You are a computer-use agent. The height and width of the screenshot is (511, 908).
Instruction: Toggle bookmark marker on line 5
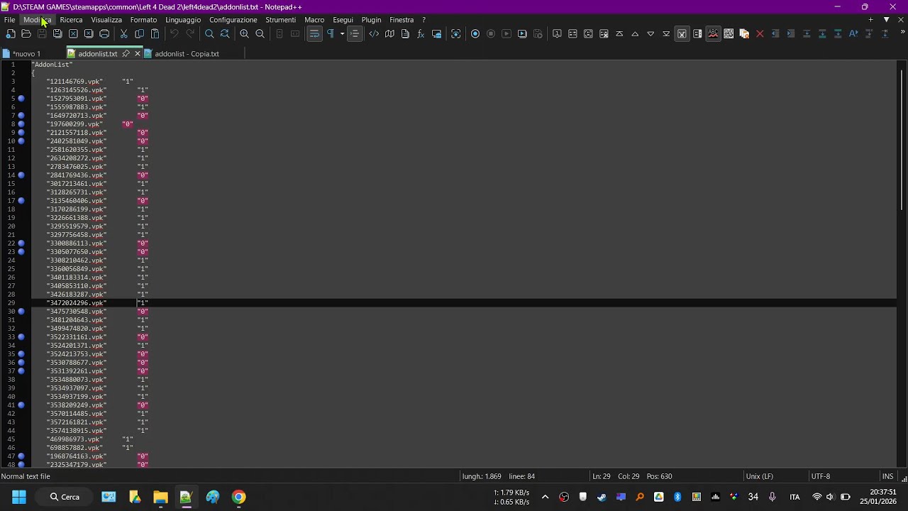(x=21, y=99)
